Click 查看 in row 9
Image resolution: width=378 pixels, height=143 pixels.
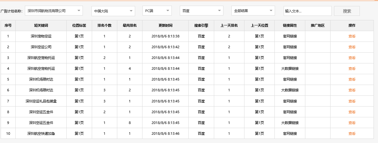click(x=352, y=123)
